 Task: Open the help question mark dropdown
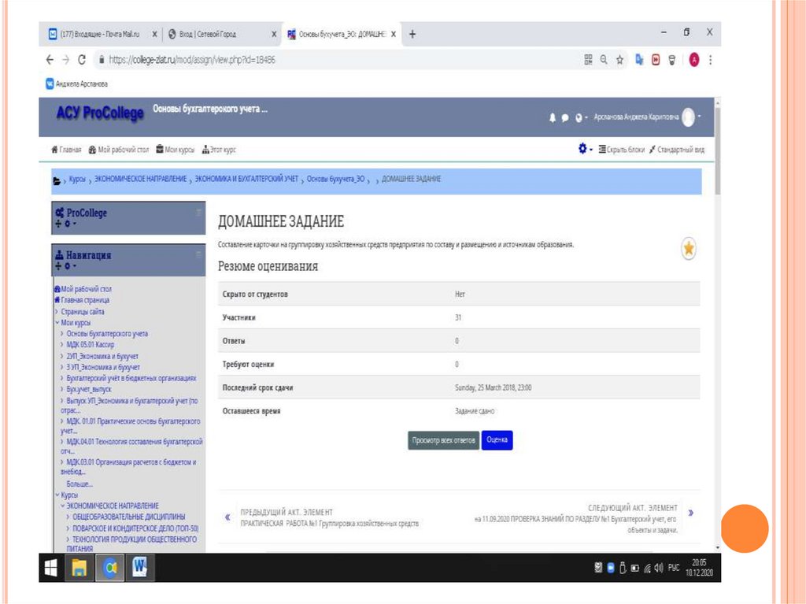click(582, 118)
